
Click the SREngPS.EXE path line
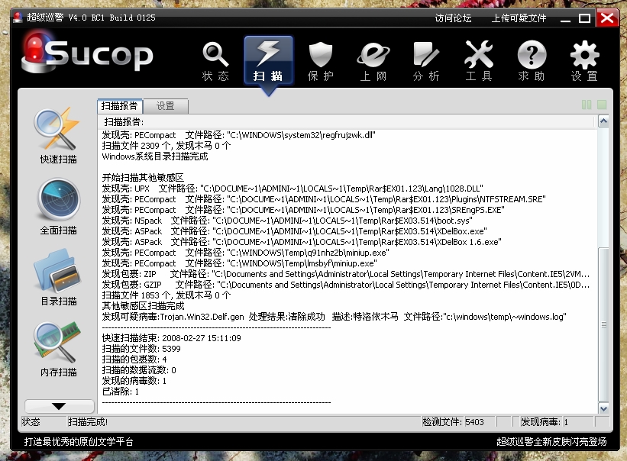click(303, 210)
